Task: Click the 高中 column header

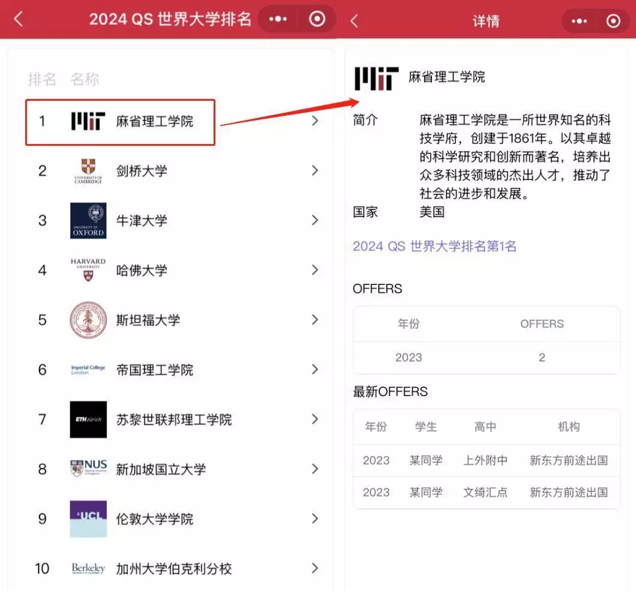Action: pyautogui.click(x=485, y=427)
